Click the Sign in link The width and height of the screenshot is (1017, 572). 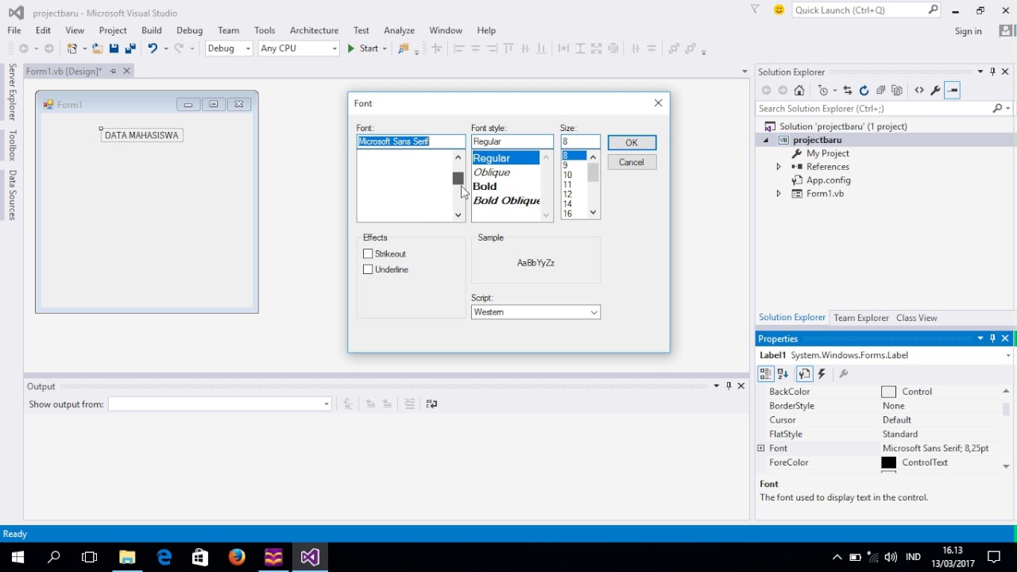(x=969, y=31)
